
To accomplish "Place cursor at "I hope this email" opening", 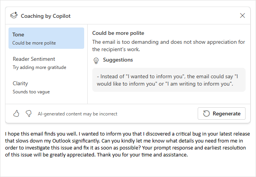I will [x=6, y=134].
